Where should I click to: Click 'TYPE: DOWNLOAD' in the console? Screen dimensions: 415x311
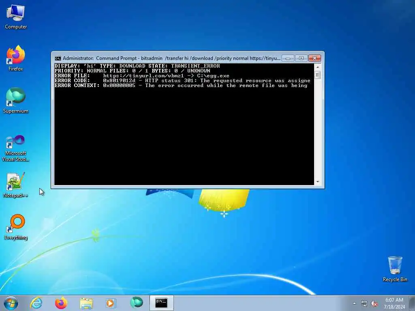(122, 66)
